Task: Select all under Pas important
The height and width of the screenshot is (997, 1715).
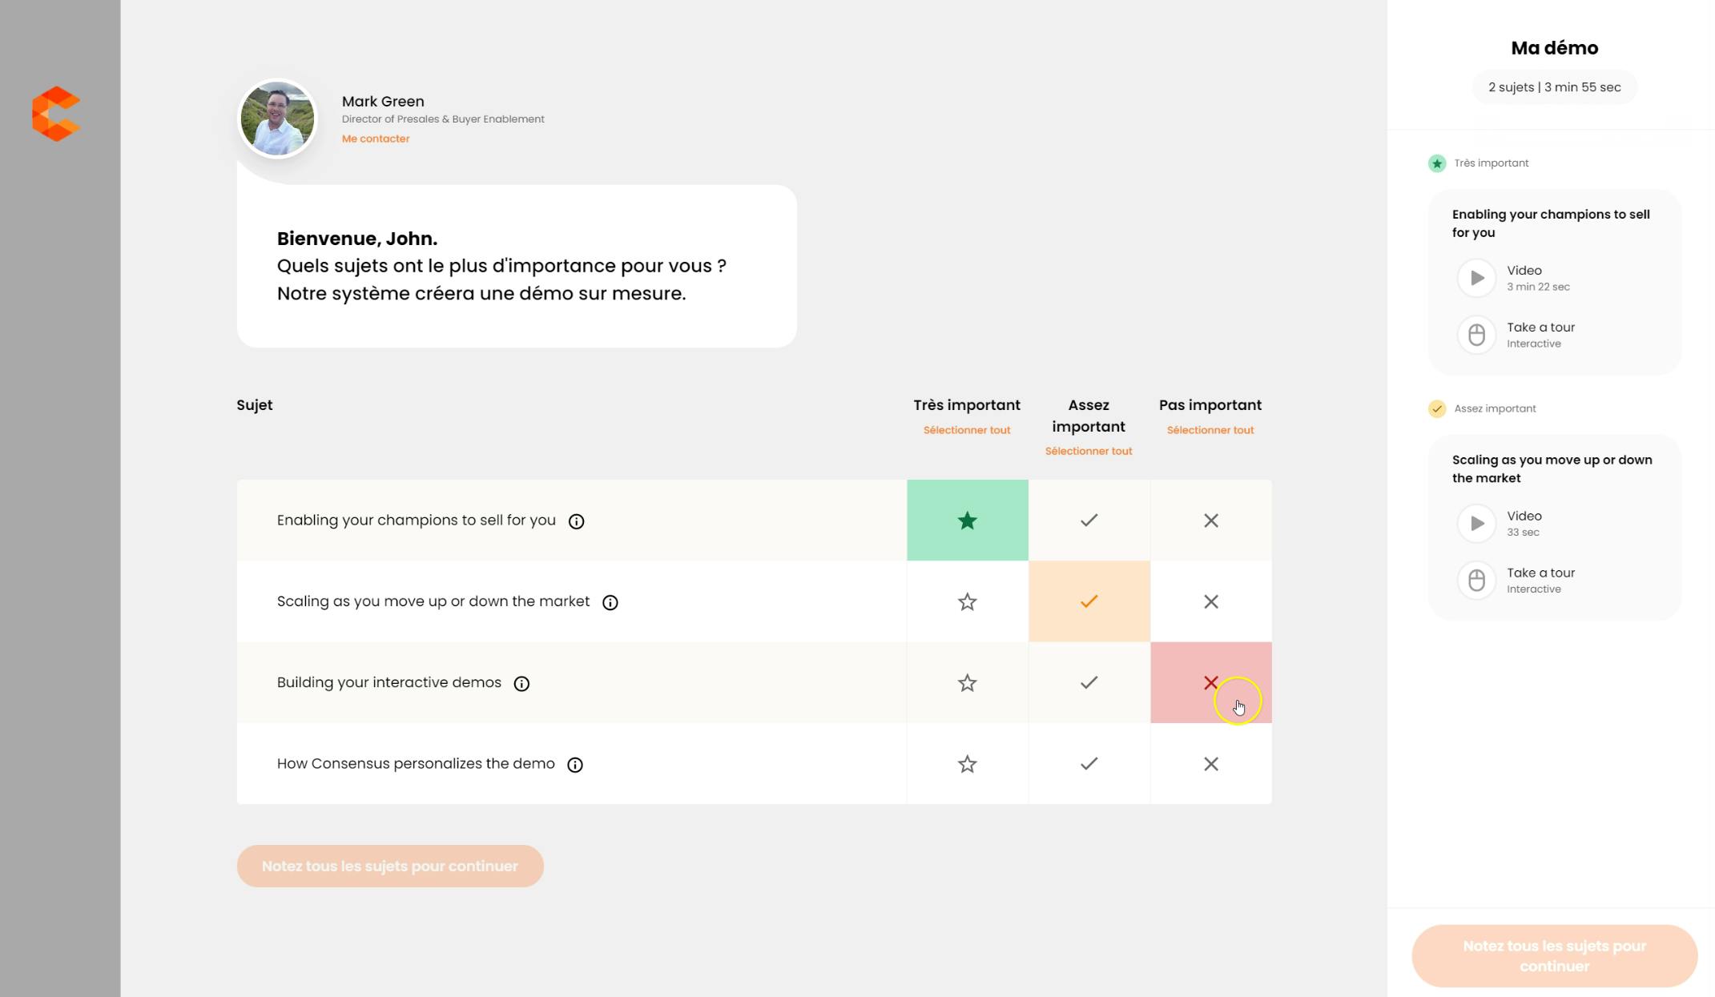Action: tap(1210, 430)
